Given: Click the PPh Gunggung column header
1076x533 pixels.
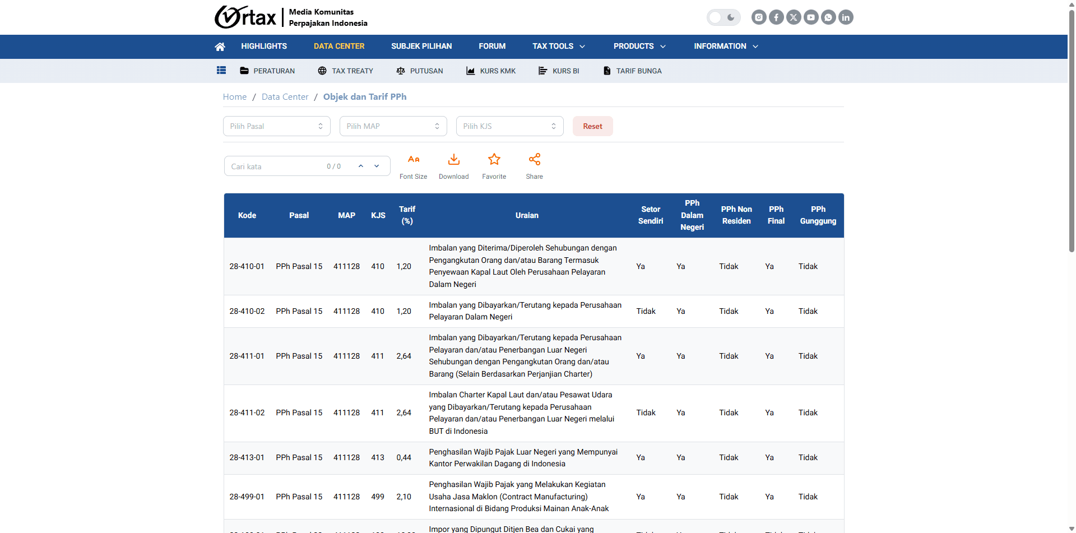Looking at the screenshot, I should tap(818, 215).
